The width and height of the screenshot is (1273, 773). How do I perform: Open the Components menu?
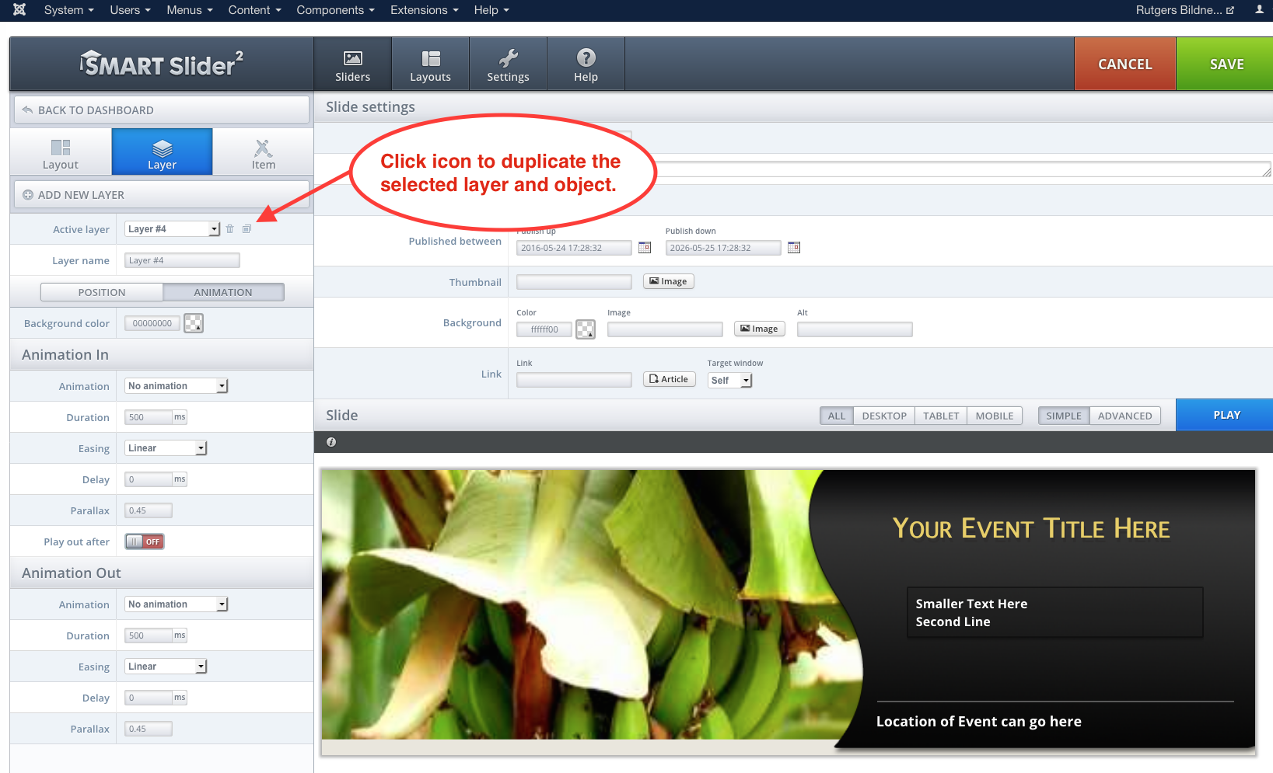tap(336, 10)
